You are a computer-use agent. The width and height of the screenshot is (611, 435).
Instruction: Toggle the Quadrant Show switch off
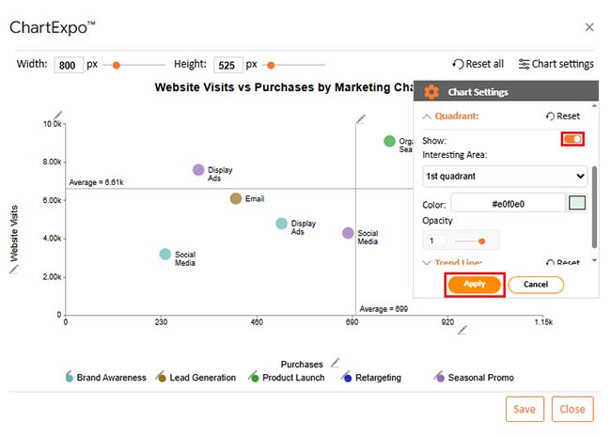coord(572,139)
